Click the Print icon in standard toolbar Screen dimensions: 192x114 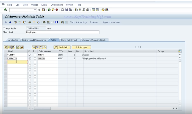(x=63, y=10)
